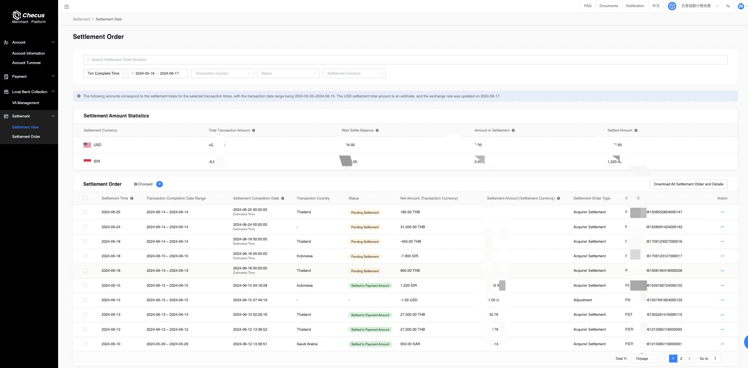Click Download All Settlement Order and Details
This screenshot has height=368, width=748.
point(688,184)
